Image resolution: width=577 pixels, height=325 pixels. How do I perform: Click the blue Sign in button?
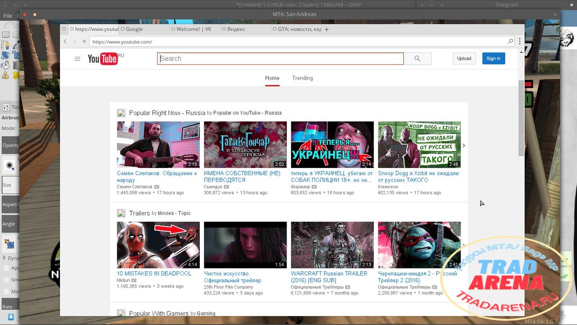tap(494, 59)
